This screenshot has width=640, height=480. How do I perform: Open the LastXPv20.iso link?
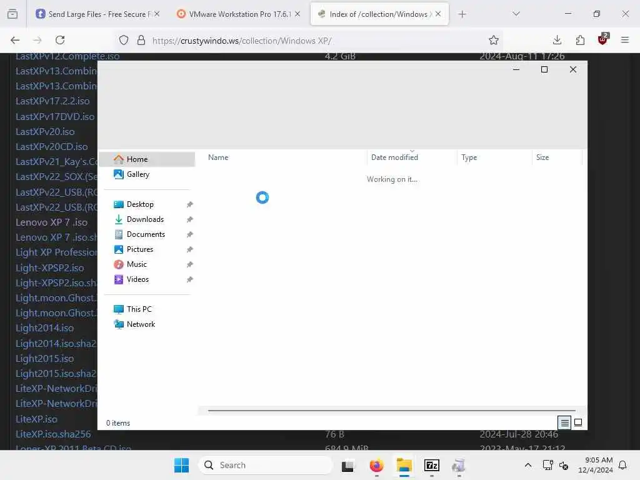click(45, 132)
